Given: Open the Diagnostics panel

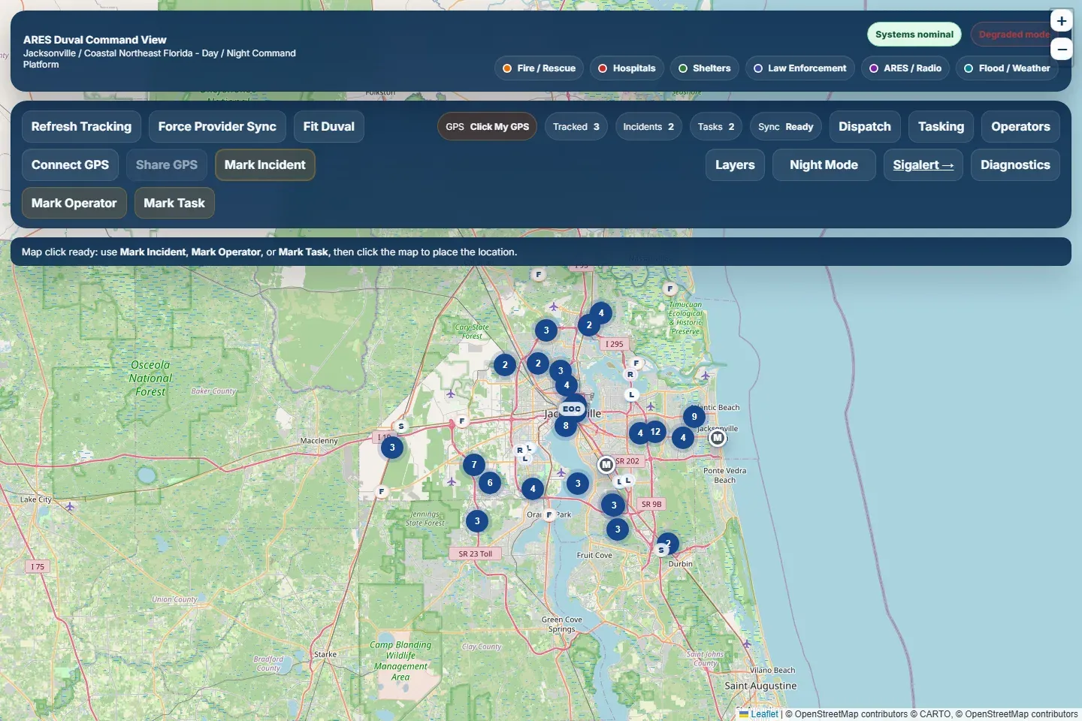Looking at the screenshot, I should coord(1015,165).
